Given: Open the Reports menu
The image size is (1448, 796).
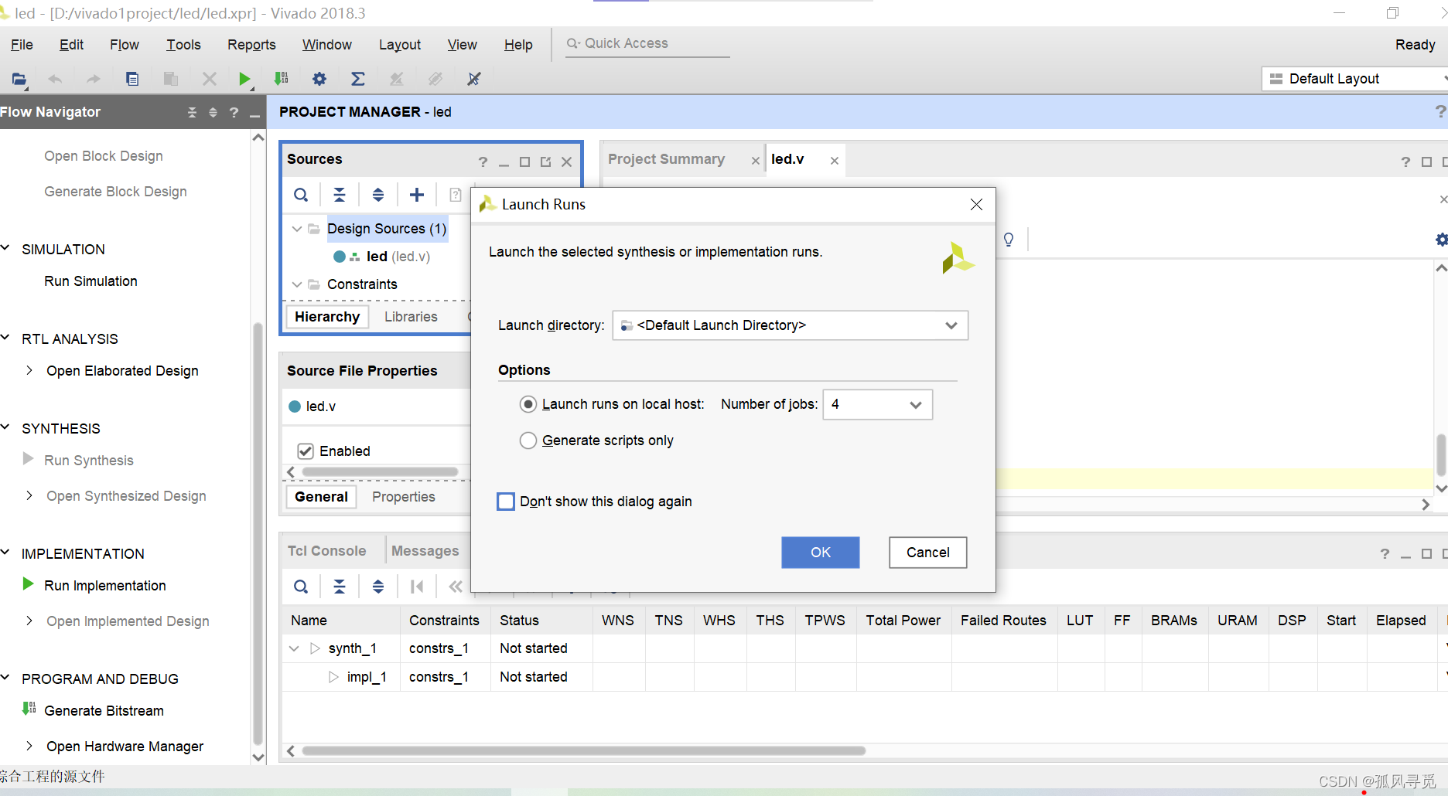Looking at the screenshot, I should coord(251,45).
